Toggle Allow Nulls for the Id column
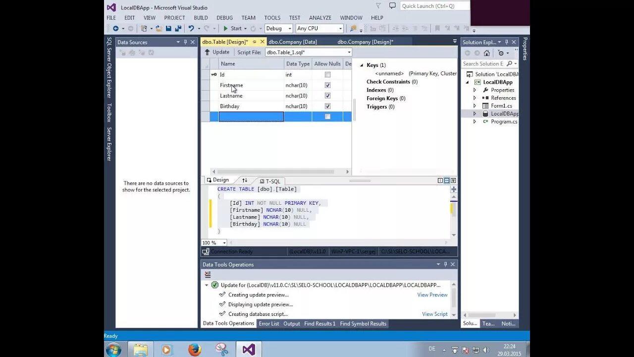The width and height of the screenshot is (634, 357). pos(327,75)
